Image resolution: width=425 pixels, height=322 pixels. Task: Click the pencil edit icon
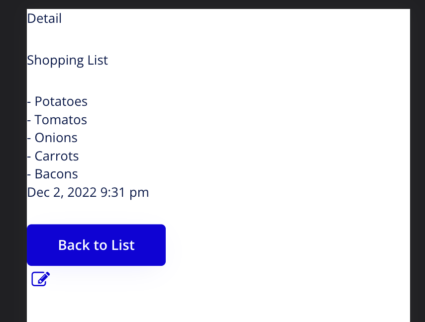41,279
